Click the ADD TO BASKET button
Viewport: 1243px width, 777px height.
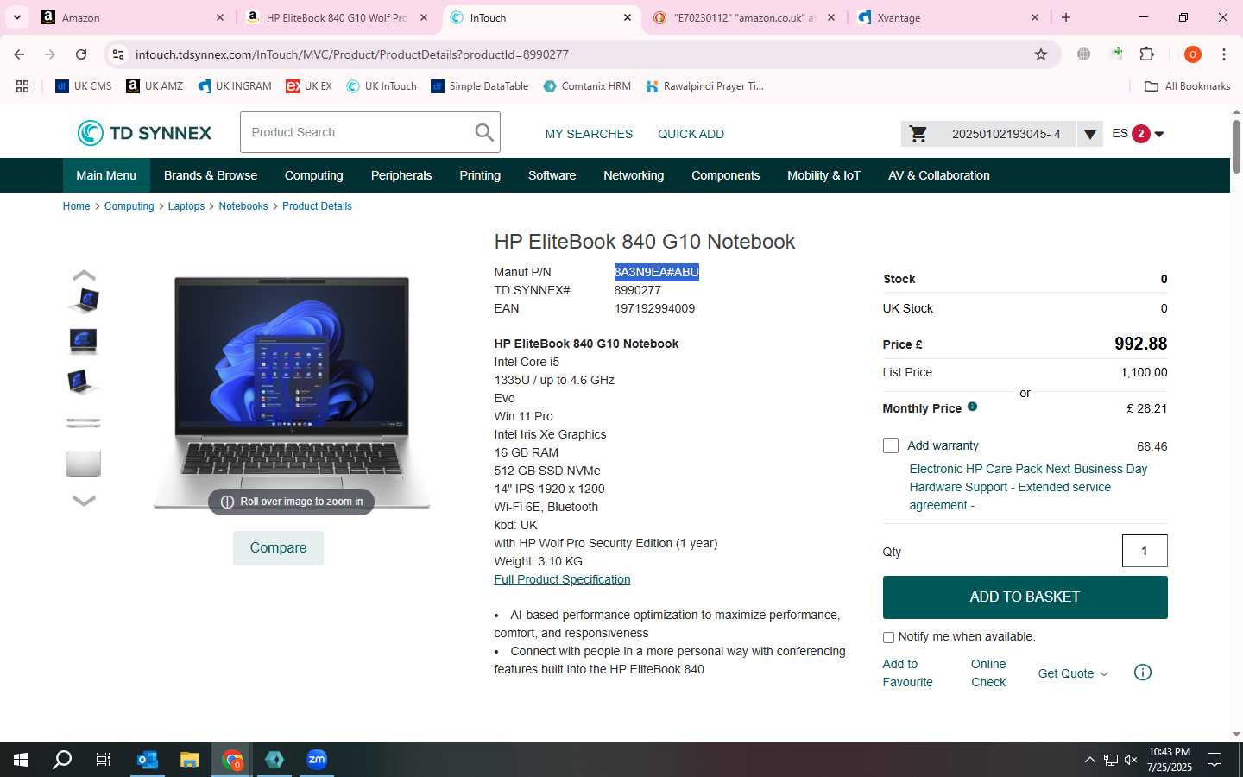pos(1025,597)
